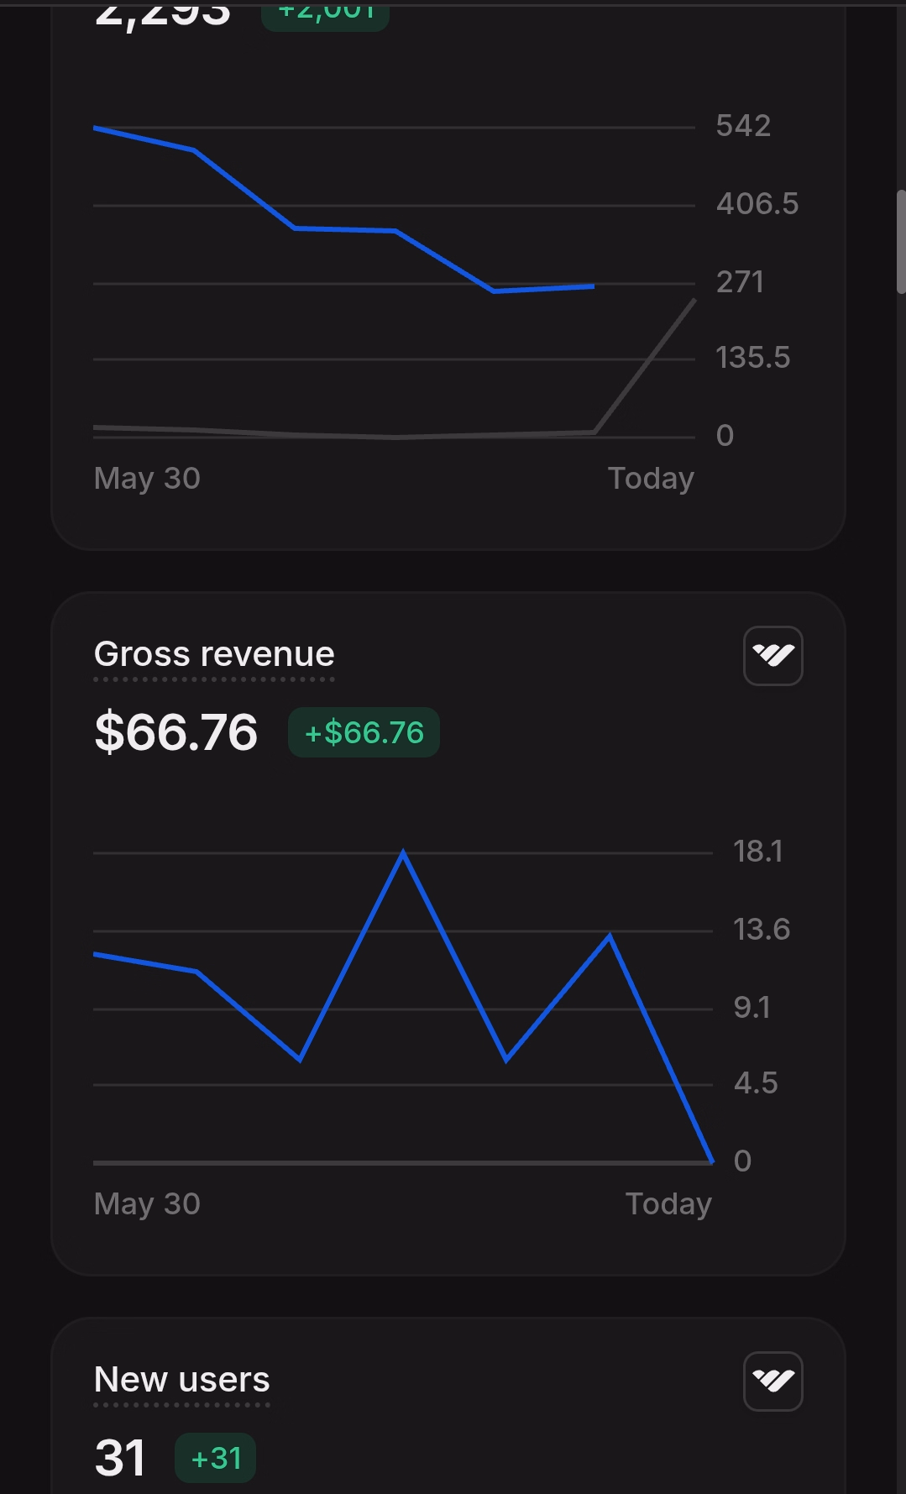The image size is (906, 1494).
Task: Select the $66.76 gross revenue total
Action: pyautogui.click(x=176, y=732)
